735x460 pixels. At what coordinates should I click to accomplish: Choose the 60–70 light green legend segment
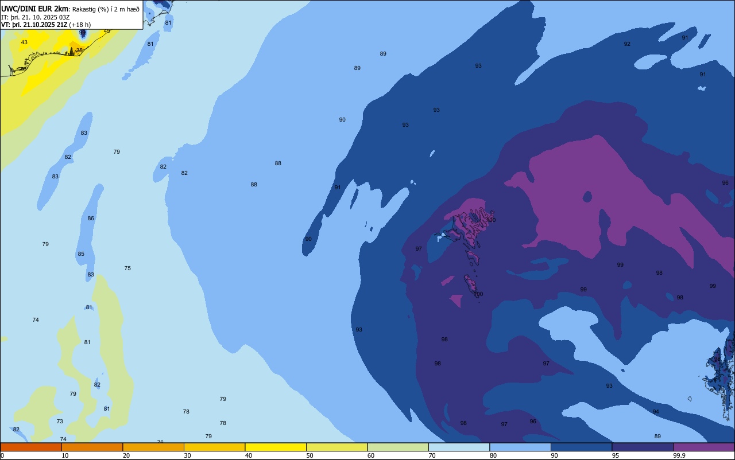(398, 447)
